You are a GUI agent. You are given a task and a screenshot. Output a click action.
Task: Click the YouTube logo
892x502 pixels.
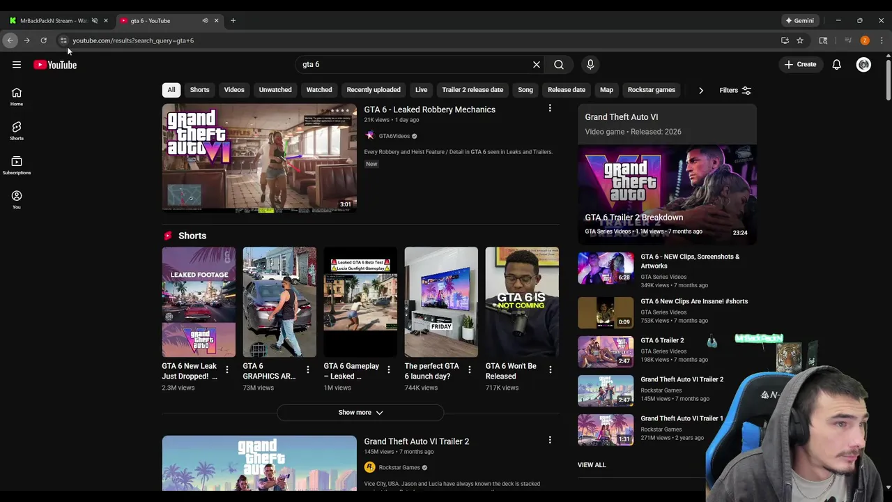(55, 65)
